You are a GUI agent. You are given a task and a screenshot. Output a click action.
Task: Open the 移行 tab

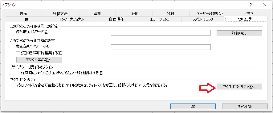click(171, 13)
